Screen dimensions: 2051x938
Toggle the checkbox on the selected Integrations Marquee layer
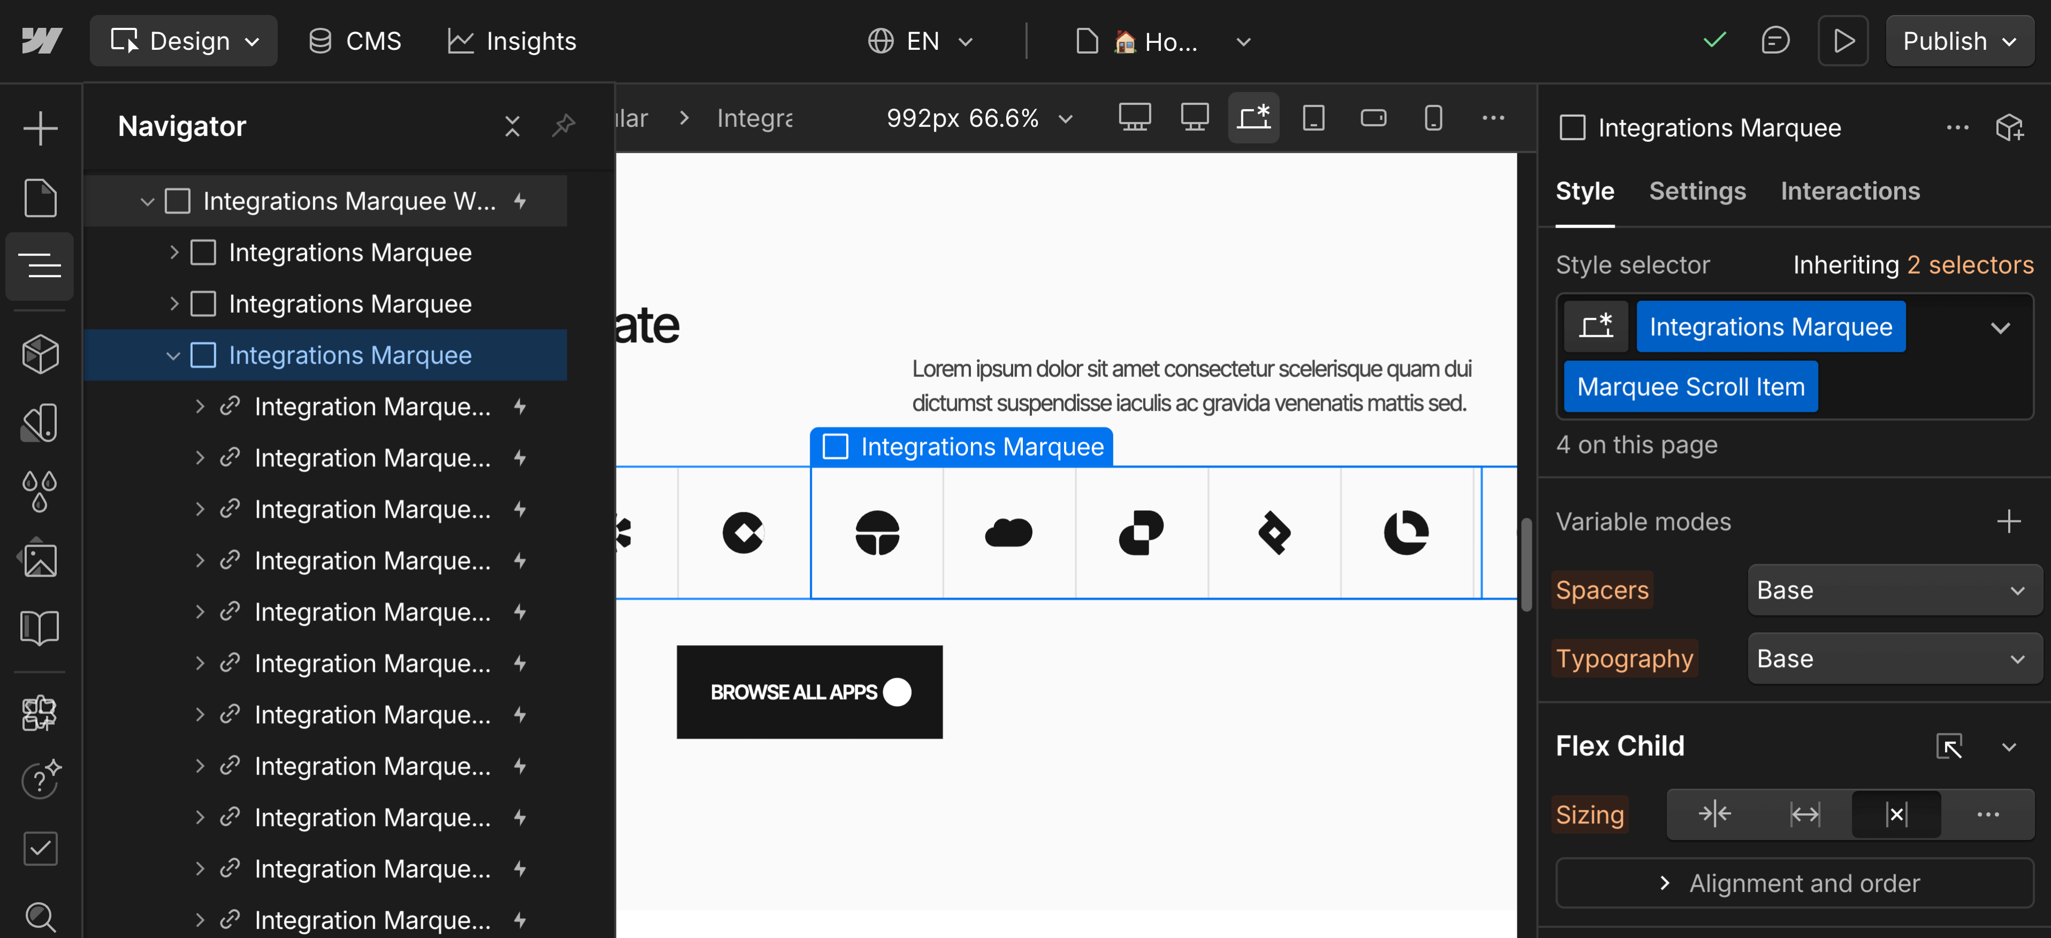tap(204, 356)
